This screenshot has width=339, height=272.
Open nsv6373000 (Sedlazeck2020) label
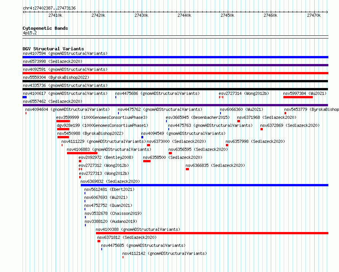176,141
